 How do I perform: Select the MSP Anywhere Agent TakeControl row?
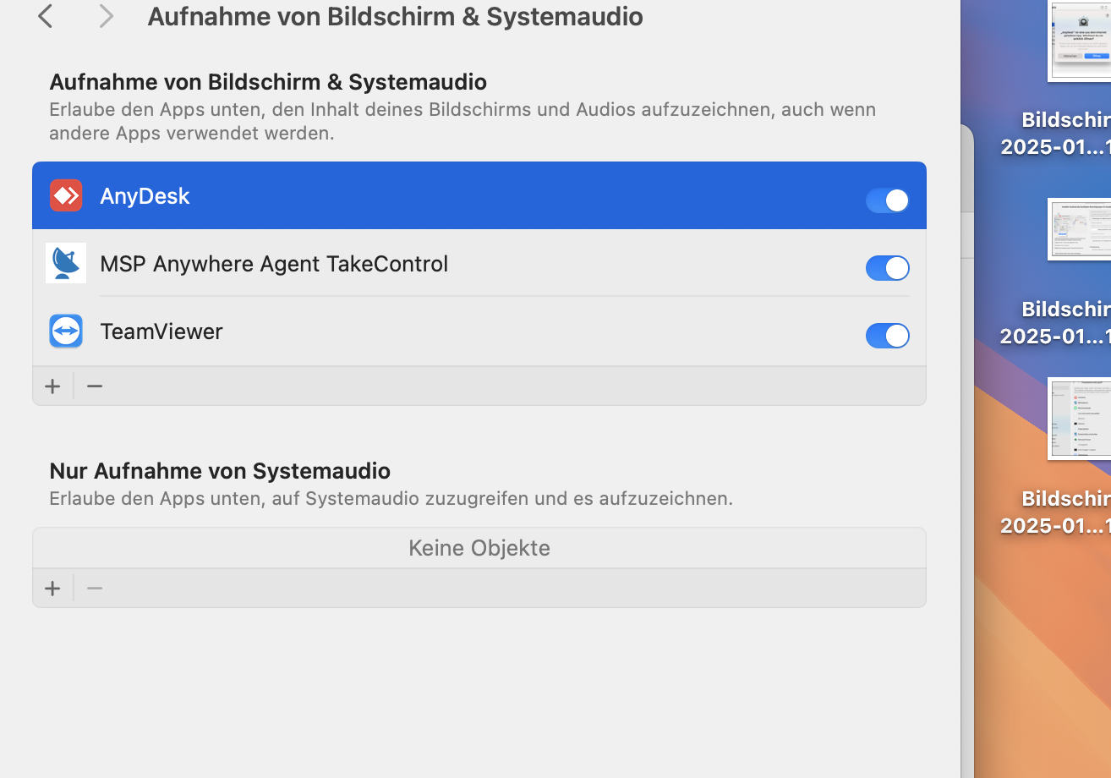(x=423, y=263)
